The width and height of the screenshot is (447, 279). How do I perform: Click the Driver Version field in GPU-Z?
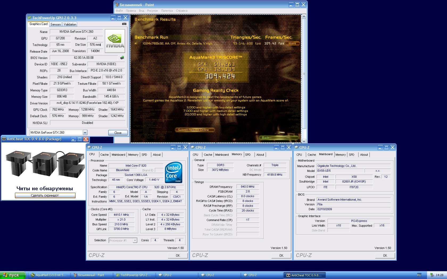click(88, 103)
